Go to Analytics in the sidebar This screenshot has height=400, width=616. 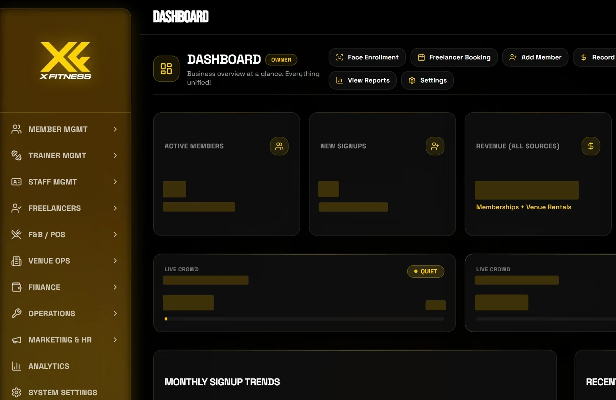65,366
